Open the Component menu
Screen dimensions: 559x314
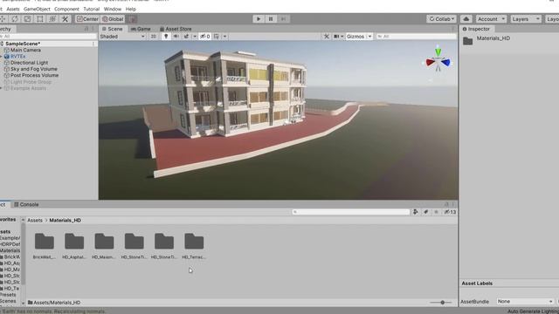point(66,9)
